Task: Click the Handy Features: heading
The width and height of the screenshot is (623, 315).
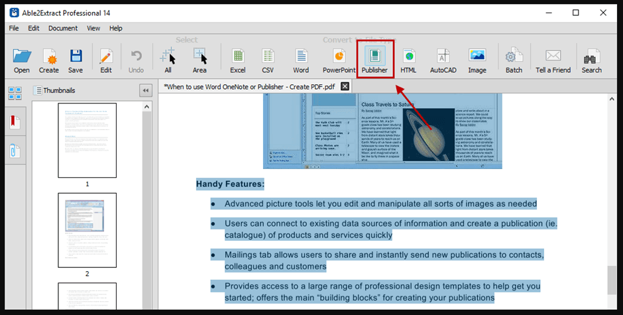Action: tap(230, 184)
